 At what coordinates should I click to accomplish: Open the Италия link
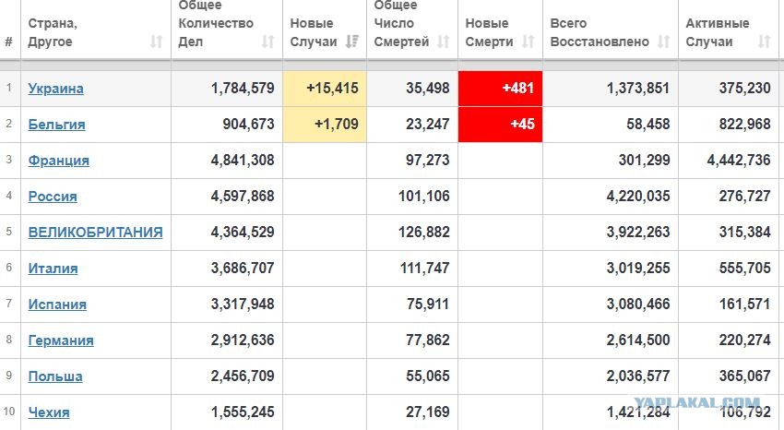(x=53, y=269)
